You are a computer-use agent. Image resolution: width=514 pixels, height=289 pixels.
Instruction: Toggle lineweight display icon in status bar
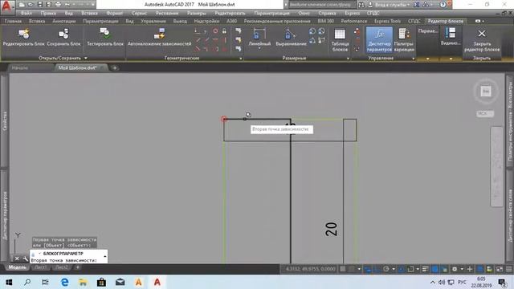(425, 270)
